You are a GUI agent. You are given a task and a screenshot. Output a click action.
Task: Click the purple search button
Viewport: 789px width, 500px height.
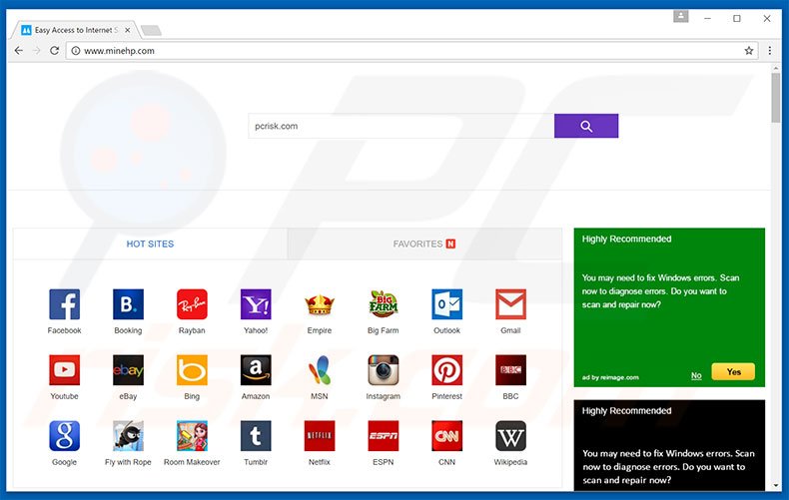[586, 126]
